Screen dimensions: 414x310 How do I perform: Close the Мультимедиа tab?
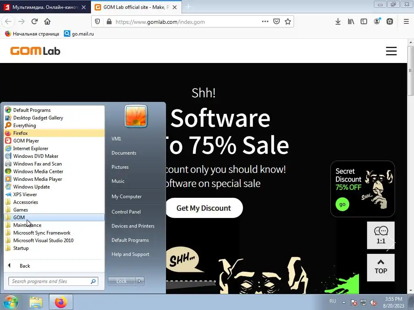pyautogui.click(x=84, y=7)
